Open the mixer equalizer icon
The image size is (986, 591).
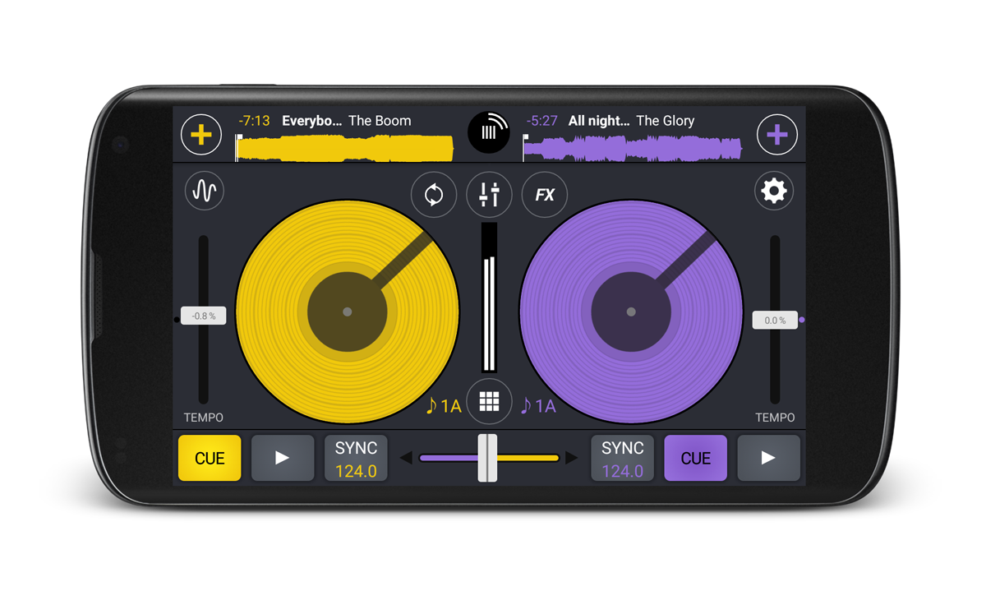click(x=489, y=195)
